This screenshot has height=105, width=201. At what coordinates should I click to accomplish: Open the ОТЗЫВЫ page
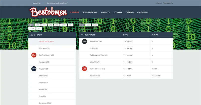click(118, 12)
